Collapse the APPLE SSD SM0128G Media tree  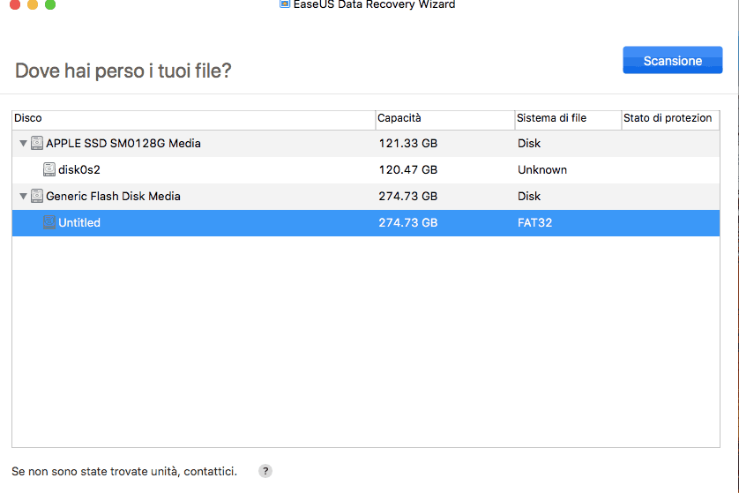(x=23, y=143)
